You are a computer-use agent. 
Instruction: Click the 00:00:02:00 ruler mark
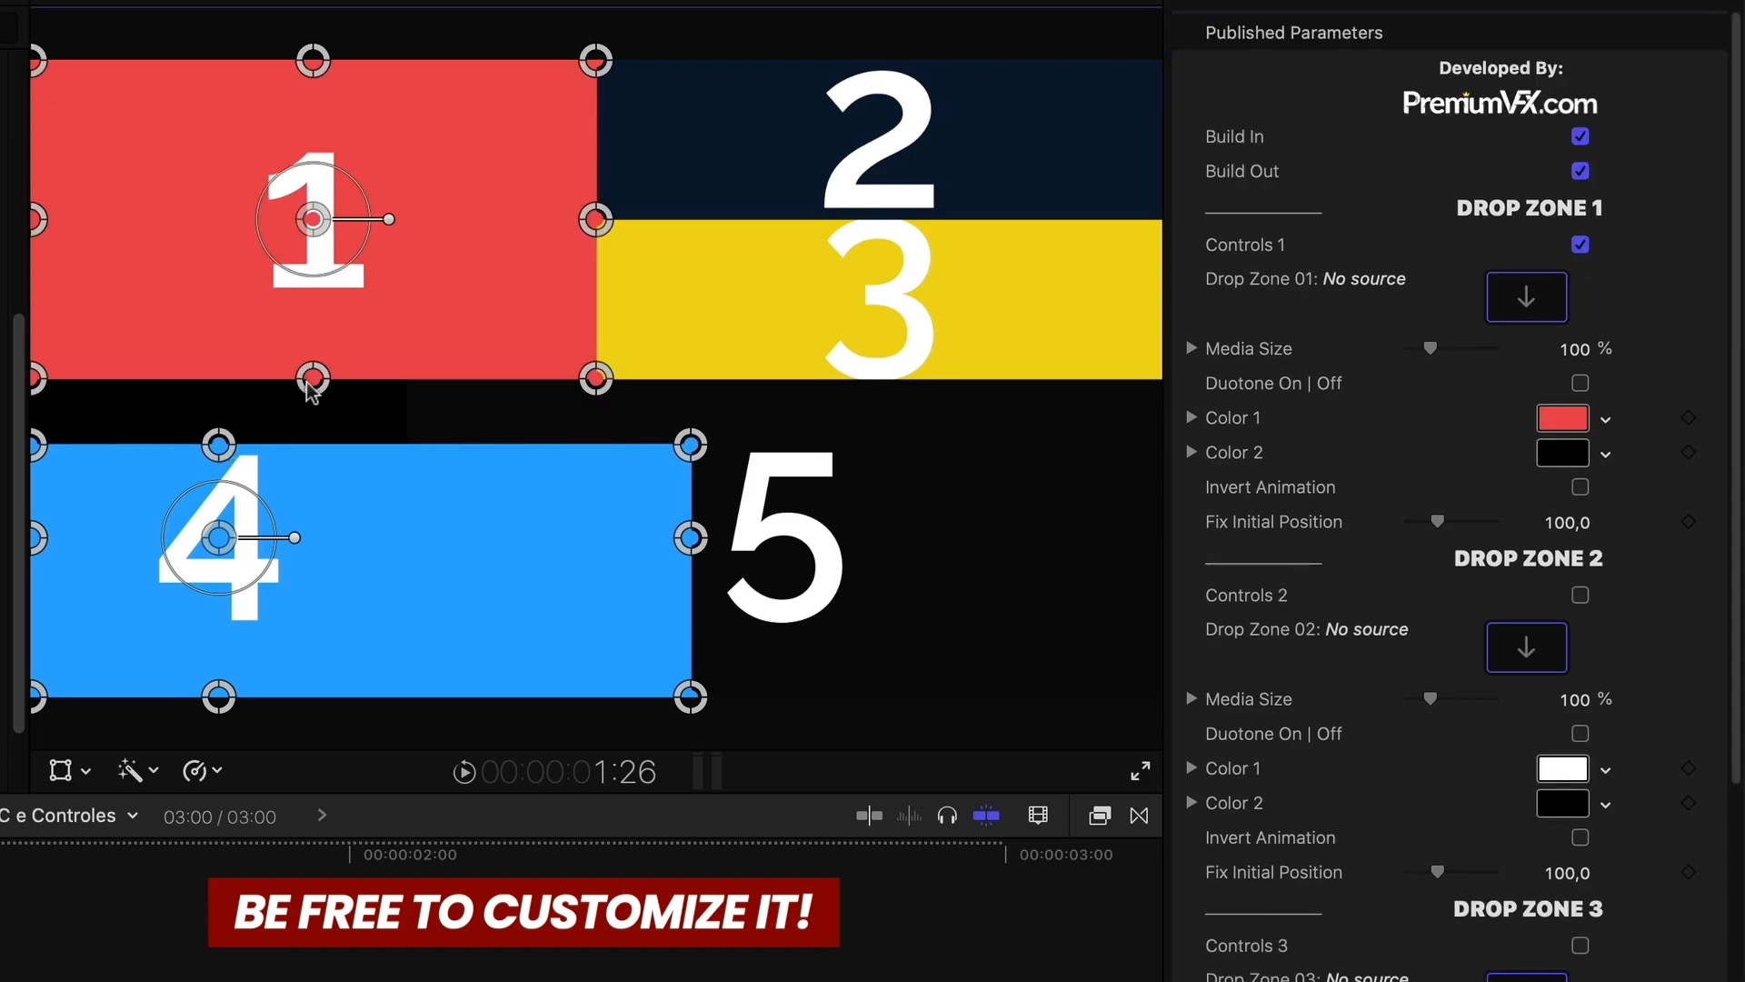(410, 855)
